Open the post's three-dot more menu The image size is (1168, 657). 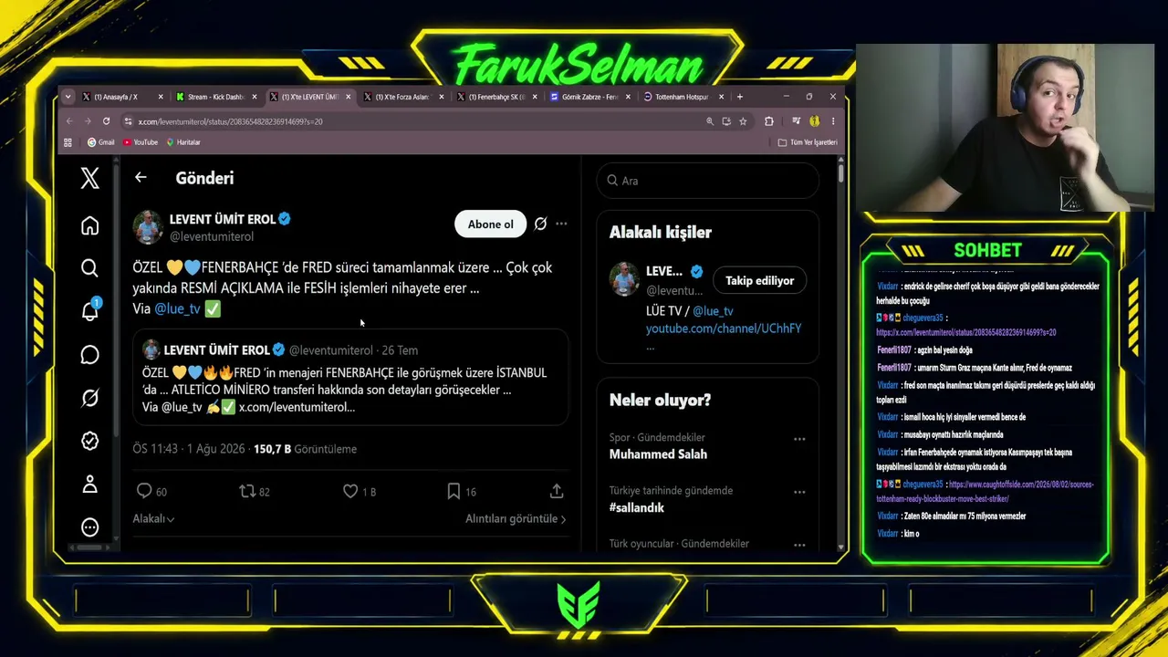(561, 224)
